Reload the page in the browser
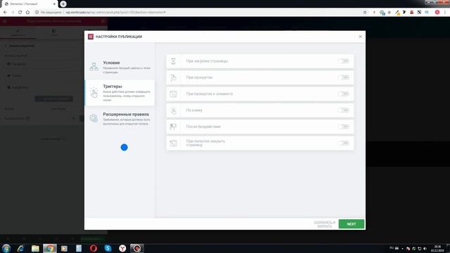 (20, 13)
